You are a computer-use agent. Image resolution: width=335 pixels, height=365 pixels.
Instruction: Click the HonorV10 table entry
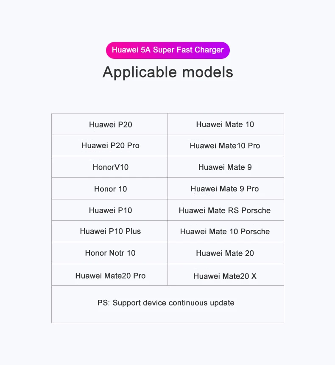111,167
